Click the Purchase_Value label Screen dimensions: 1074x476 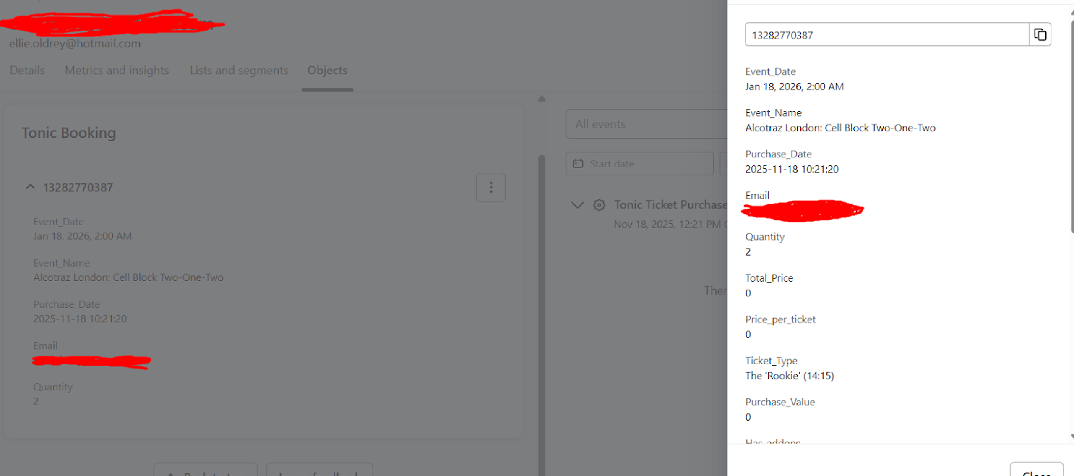[x=780, y=402]
